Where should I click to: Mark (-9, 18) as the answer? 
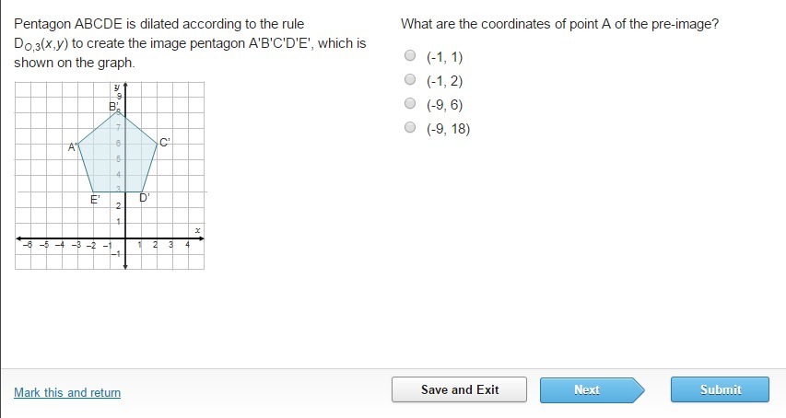(x=411, y=128)
